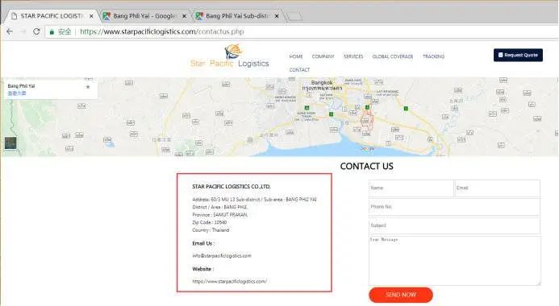Click the browser back arrow

click(10, 31)
